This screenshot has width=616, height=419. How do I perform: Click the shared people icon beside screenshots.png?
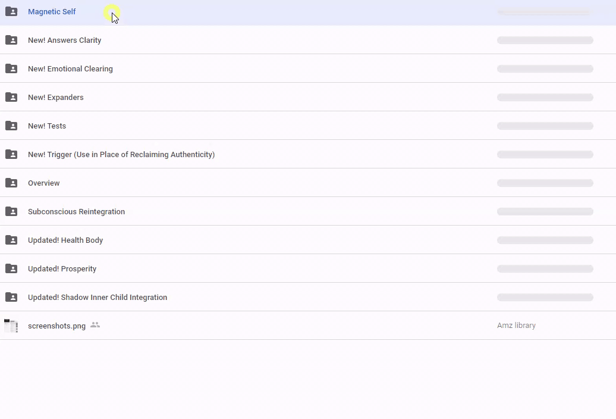pyautogui.click(x=95, y=325)
